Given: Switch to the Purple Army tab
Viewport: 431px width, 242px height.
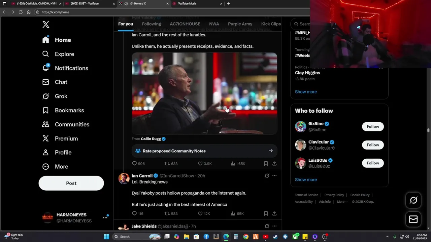Looking at the screenshot, I should [240, 24].
